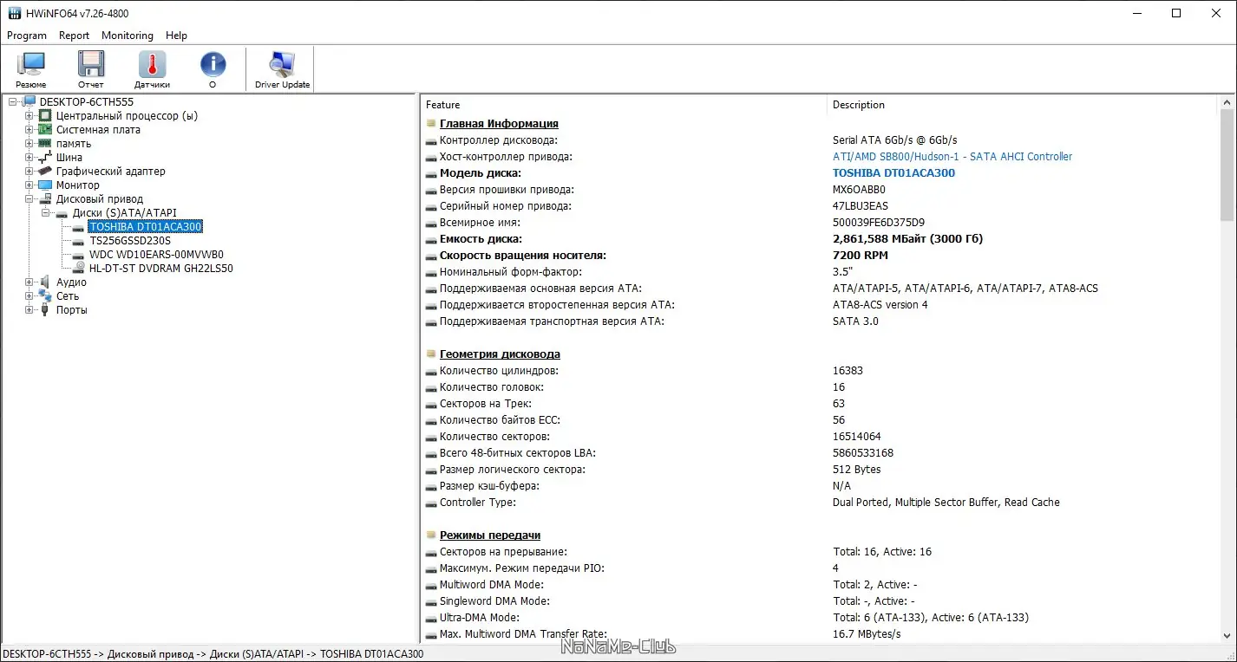This screenshot has height=662, width=1237.
Task: Click the speaker icon beside Аудио
Action: point(45,282)
